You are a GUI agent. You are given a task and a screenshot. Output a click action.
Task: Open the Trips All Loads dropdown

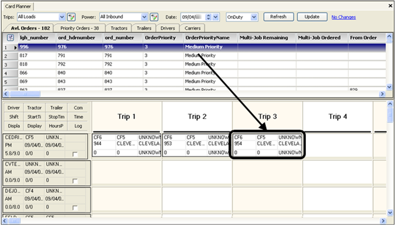click(62, 17)
